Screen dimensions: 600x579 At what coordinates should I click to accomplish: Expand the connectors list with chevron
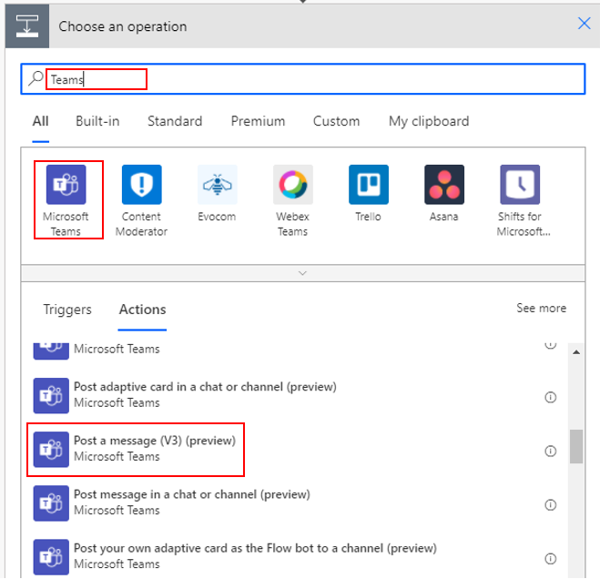pyautogui.click(x=302, y=273)
